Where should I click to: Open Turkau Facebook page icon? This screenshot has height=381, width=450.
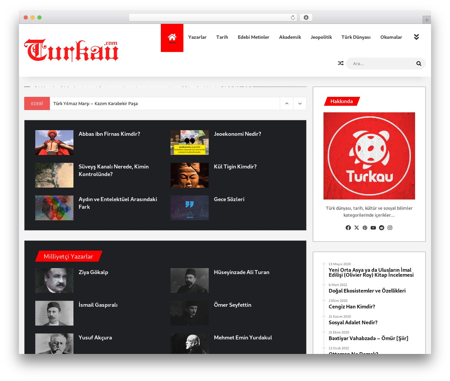pyautogui.click(x=348, y=228)
